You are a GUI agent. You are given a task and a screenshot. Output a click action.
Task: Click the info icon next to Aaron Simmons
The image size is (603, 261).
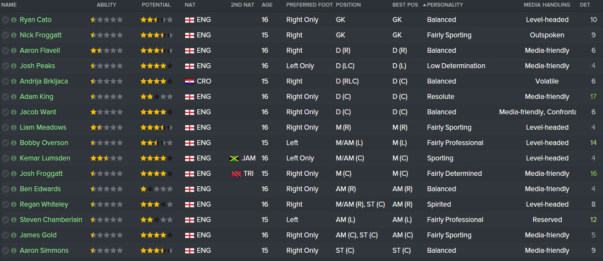(x=13, y=251)
